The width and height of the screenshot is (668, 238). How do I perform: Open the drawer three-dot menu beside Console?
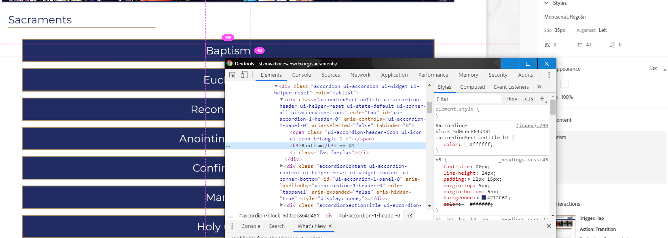coord(232,226)
